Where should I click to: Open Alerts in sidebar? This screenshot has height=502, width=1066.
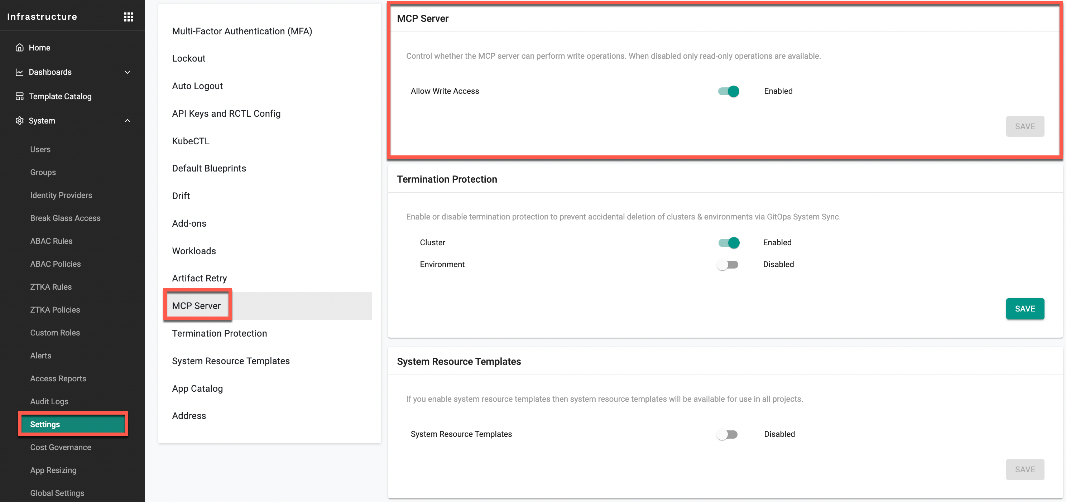(40, 356)
